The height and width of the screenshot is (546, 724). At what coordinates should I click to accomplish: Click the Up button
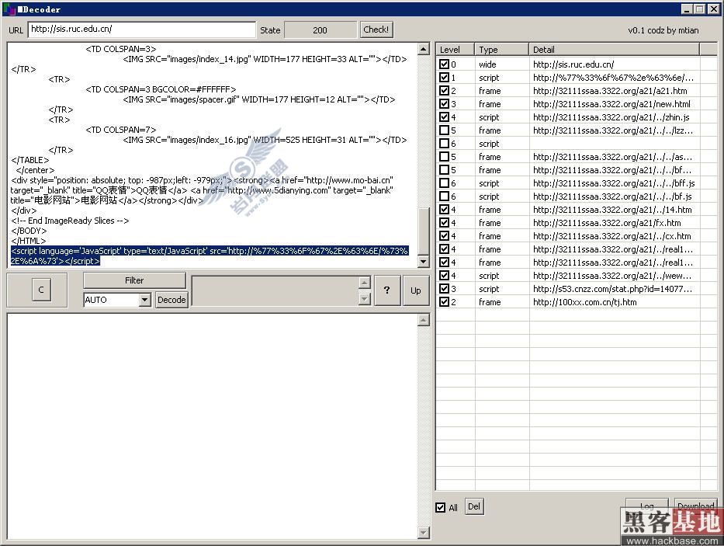(416, 290)
